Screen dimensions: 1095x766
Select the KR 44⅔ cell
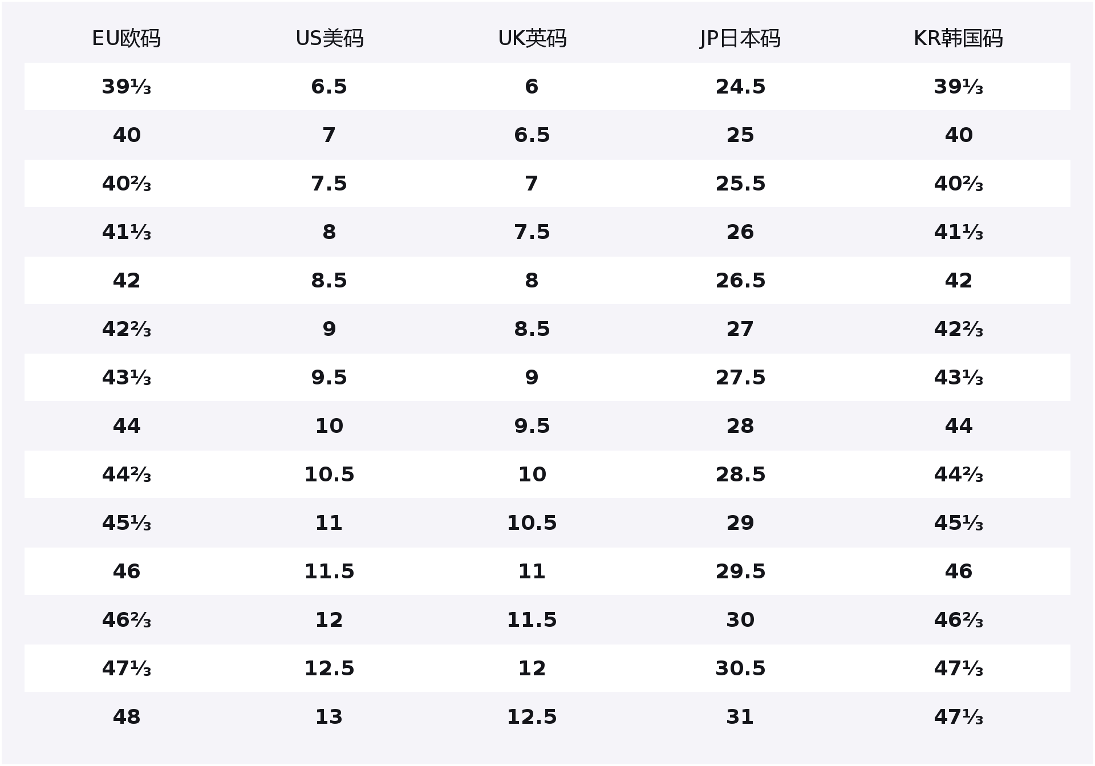[958, 475]
